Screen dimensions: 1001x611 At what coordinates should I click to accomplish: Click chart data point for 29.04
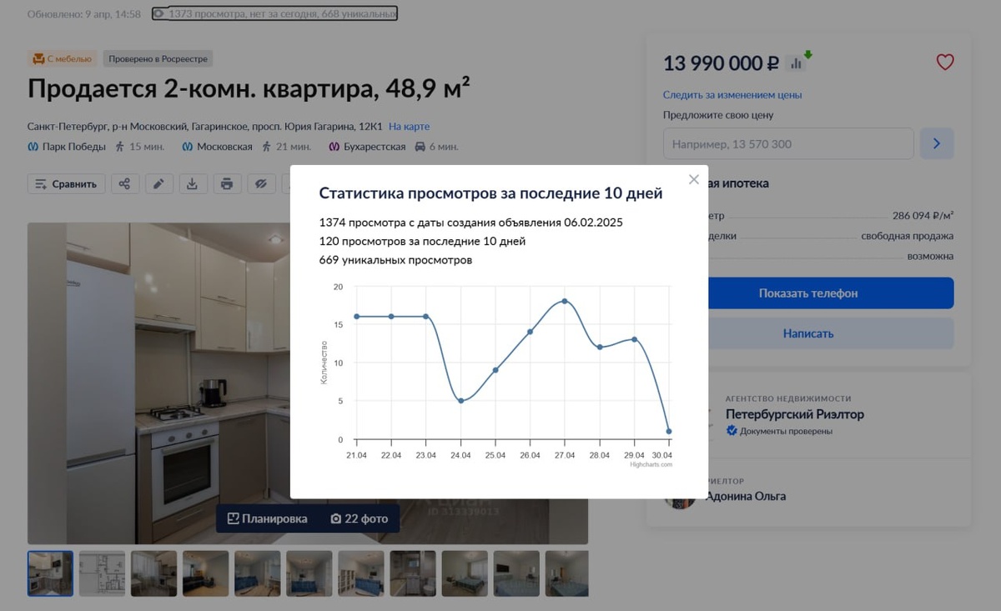tap(634, 339)
